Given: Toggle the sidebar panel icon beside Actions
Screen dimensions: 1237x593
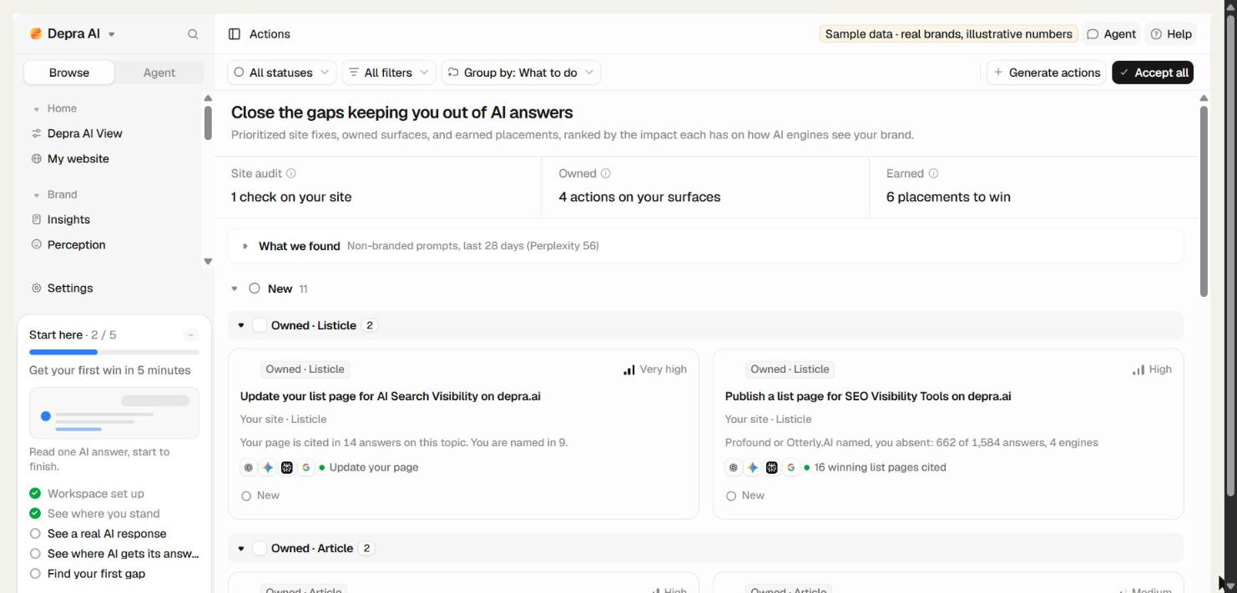Looking at the screenshot, I should click(x=235, y=34).
